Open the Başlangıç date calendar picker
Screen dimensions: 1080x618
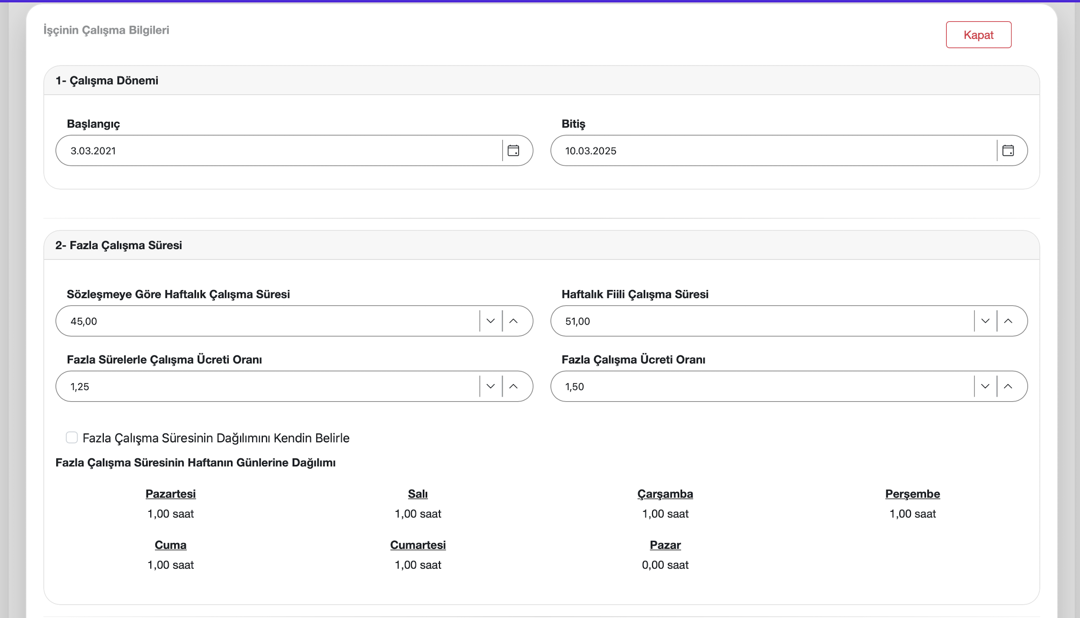tap(513, 151)
